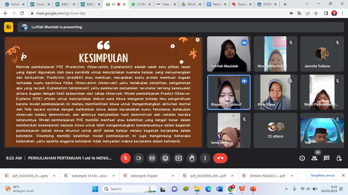Screen dimensions: 348x195
Task: Open more options three-dot menu
Action: pos(205,158)
